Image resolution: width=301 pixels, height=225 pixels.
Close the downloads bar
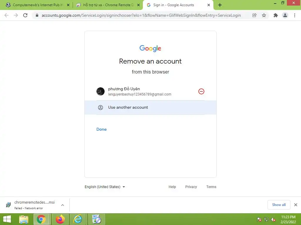tap(296, 205)
